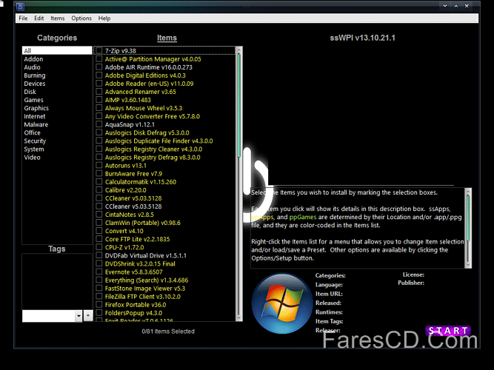Click description box scroll up arrow

click(468, 192)
